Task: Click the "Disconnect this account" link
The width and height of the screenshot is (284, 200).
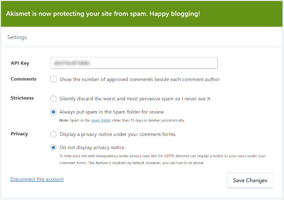Action: click(37, 179)
